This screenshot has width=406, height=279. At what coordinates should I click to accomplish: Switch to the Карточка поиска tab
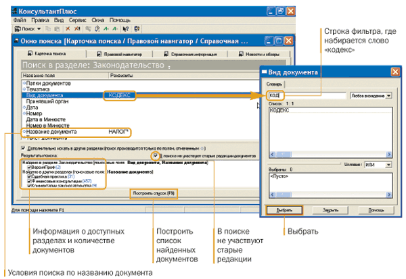[x=51, y=53]
